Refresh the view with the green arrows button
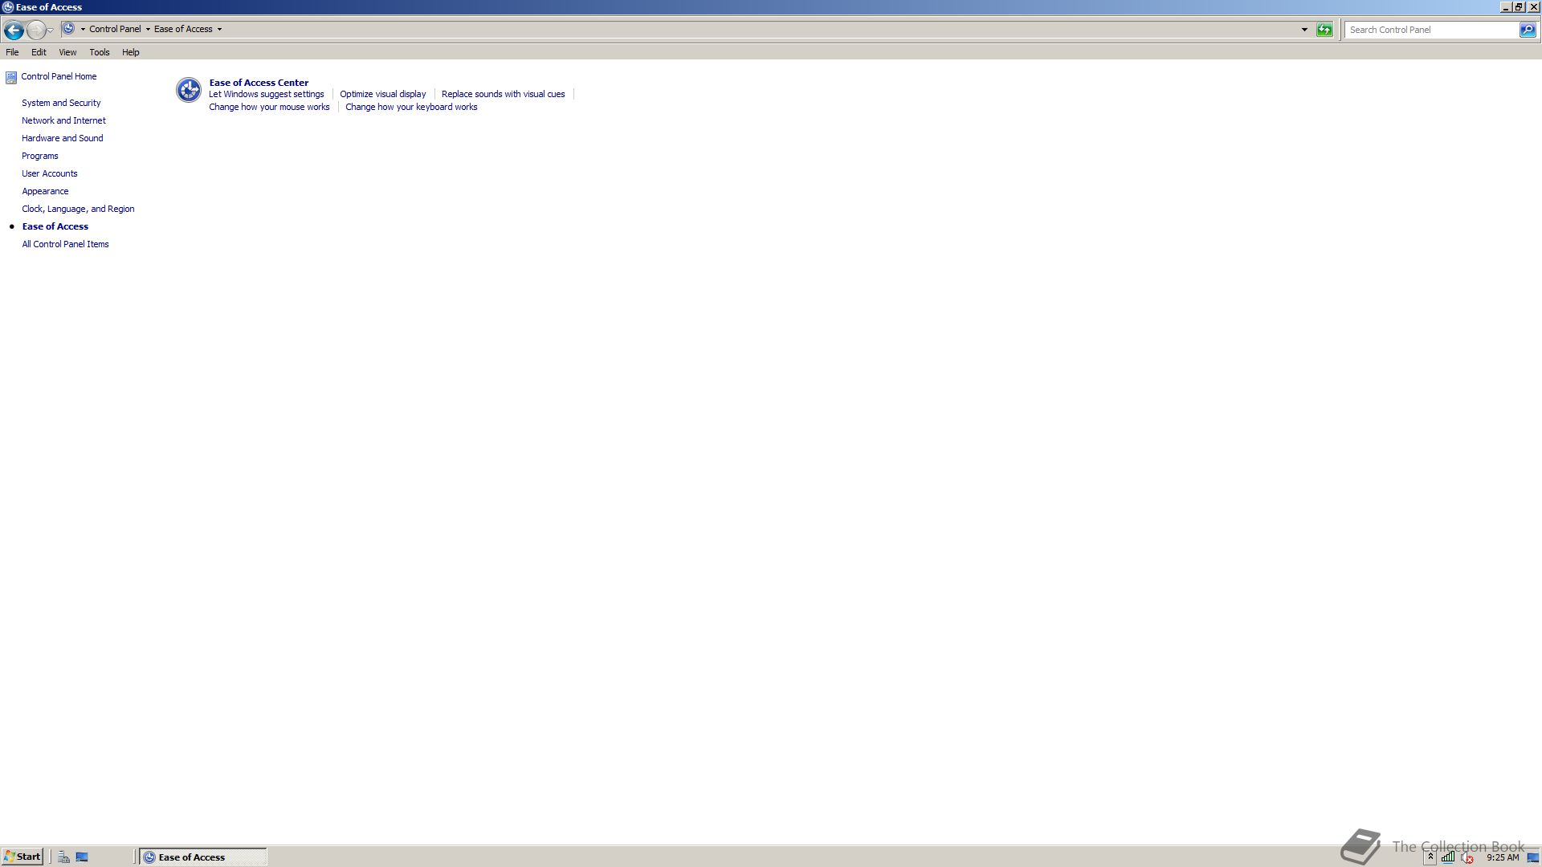Image resolution: width=1542 pixels, height=867 pixels. point(1324,30)
